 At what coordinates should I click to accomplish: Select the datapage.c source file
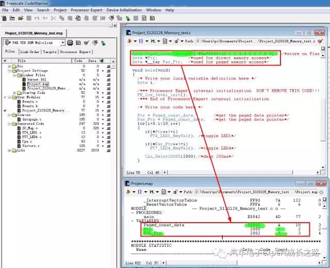[x=32, y=119]
